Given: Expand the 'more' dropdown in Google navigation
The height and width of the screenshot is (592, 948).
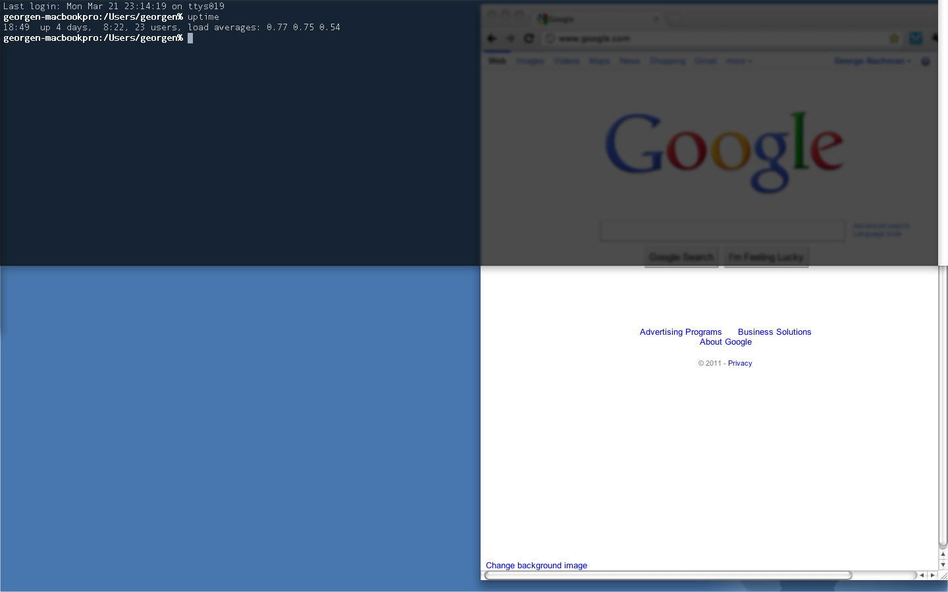Looking at the screenshot, I should [x=739, y=61].
